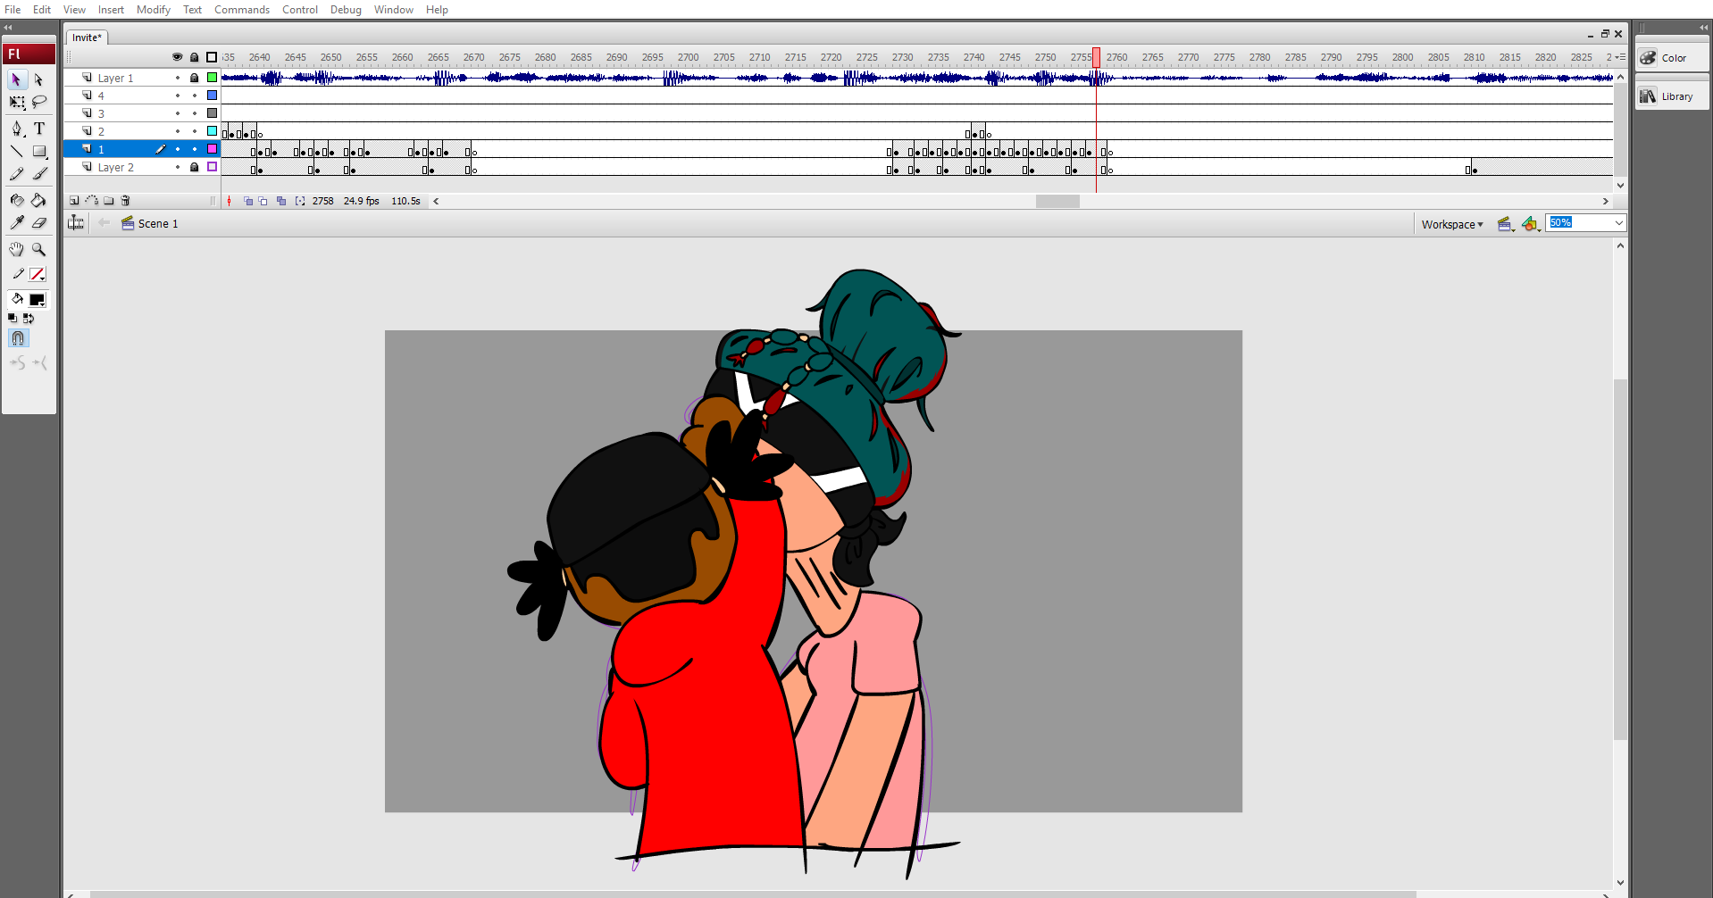Open the Window menu

(x=394, y=10)
